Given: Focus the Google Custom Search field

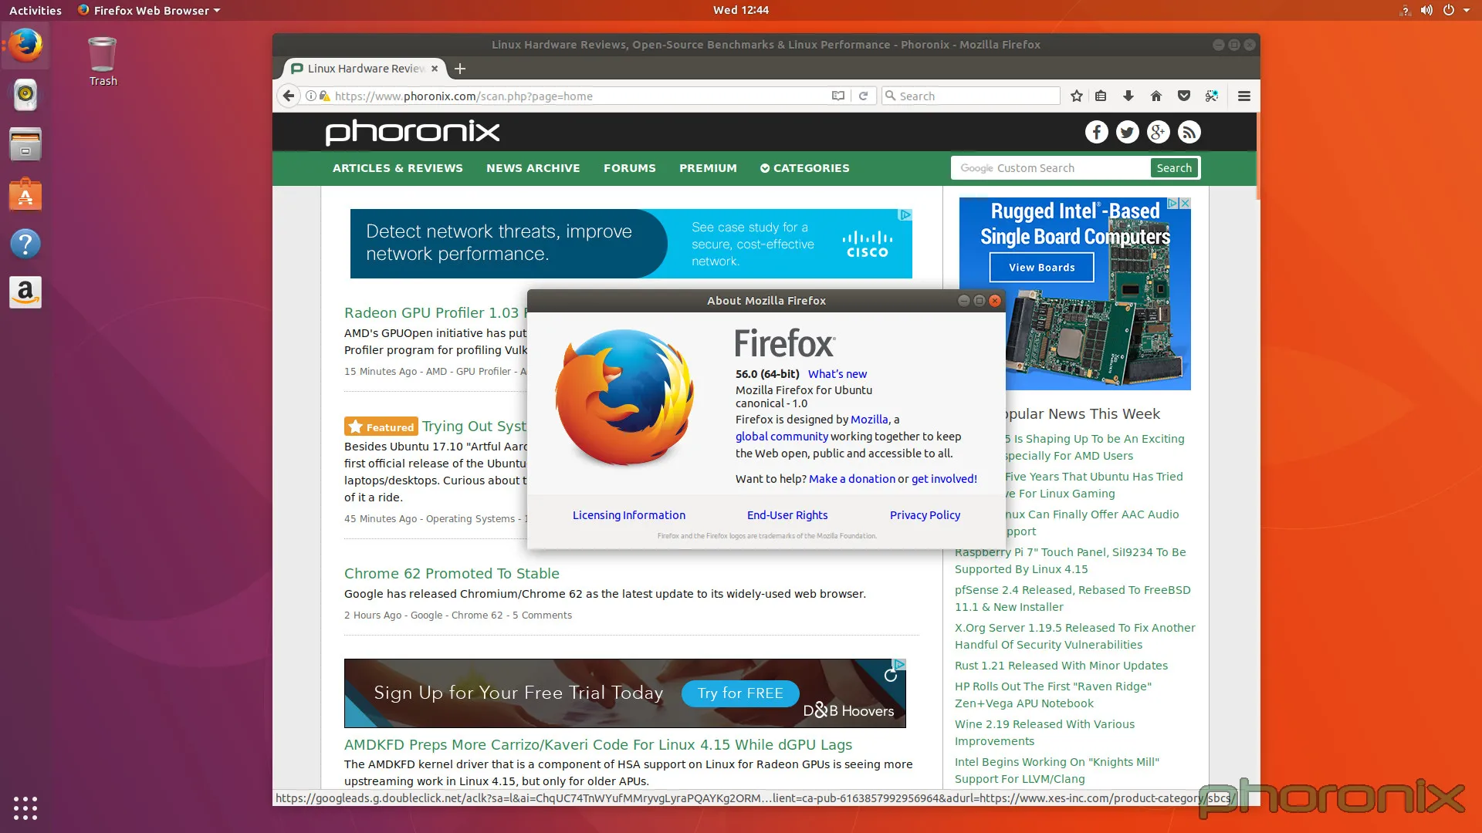Looking at the screenshot, I should (x=1051, y=168).
